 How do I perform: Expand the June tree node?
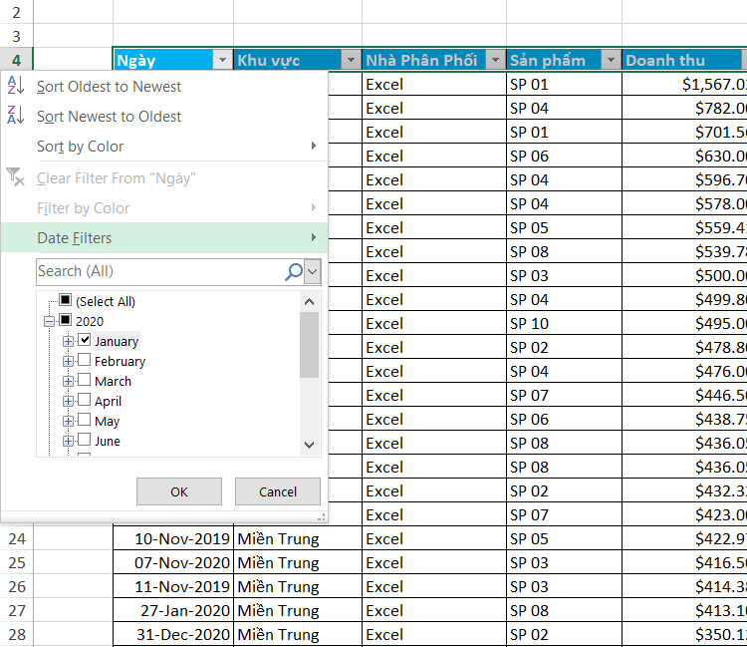68,441
